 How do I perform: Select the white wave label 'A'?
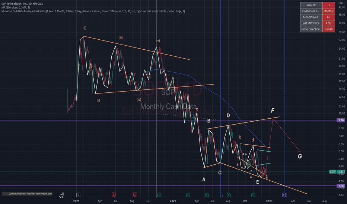tap(204, 180)
